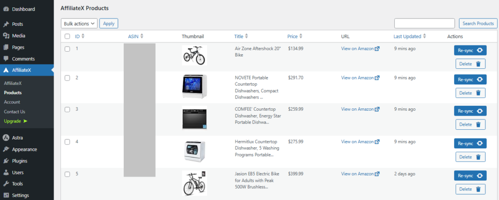Click sync icon for NOVETE dishwasher row
499x200 pixels.
click(x=480, y=80)
